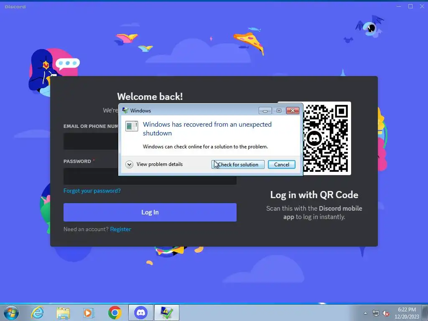428x321 pixels.
Task: Open the network status tray icon
Action: (376, 313)
